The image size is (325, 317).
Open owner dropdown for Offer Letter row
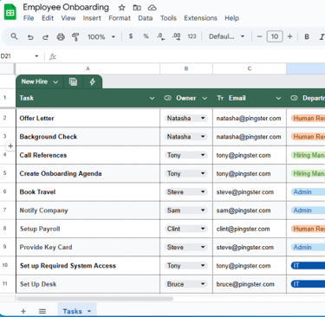pyautogui.click(x=203, y=118)
